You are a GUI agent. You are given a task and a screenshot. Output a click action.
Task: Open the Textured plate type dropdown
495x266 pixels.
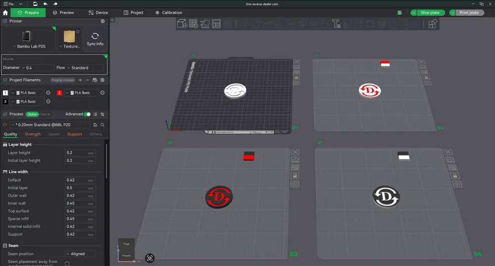pyautogui.click(x=69, y=46)
